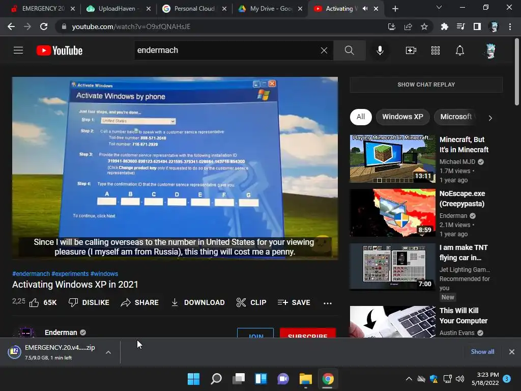Image resolution: width=521 pixels, height=391 pixels.
Task: Click the video player to pause
Action: point(175,168)
